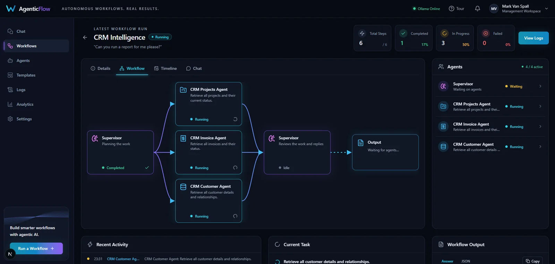Click the circular N badge at bottom left
The width and height of the screenshot is (555, 264).
click(x=10, y=254)
